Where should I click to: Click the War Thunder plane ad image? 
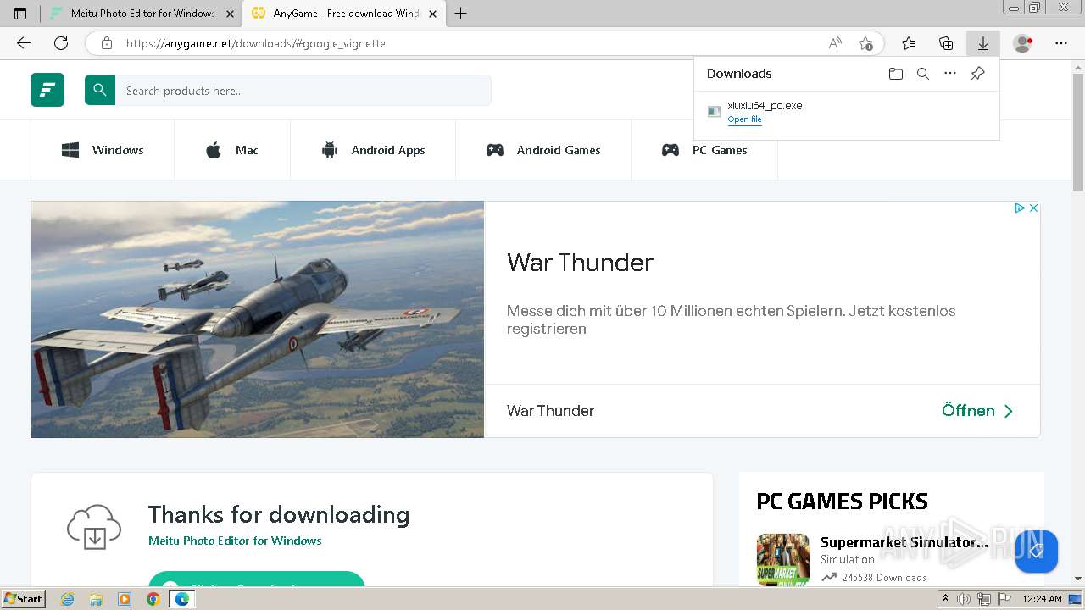[257, 319]
